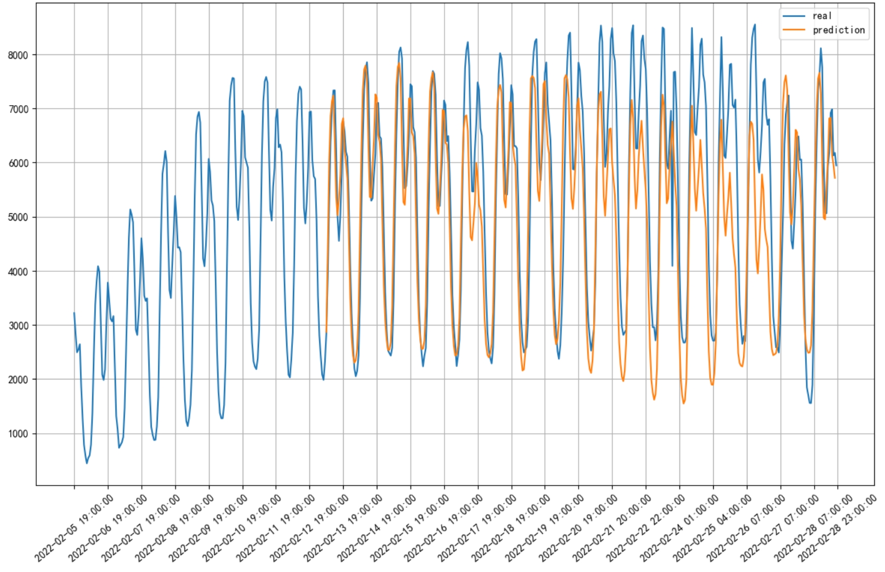Viewport: 885px width, 572px height.
Task: Click x-axis label 2022-02-05 19:00:00
Action: pos(74,528)
